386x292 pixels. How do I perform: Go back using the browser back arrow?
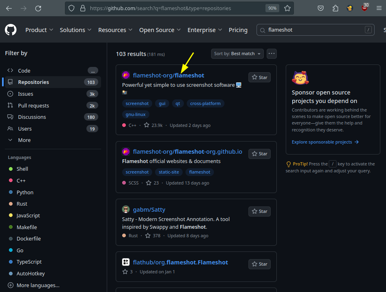pyautogui.click(x=9, y=9)
